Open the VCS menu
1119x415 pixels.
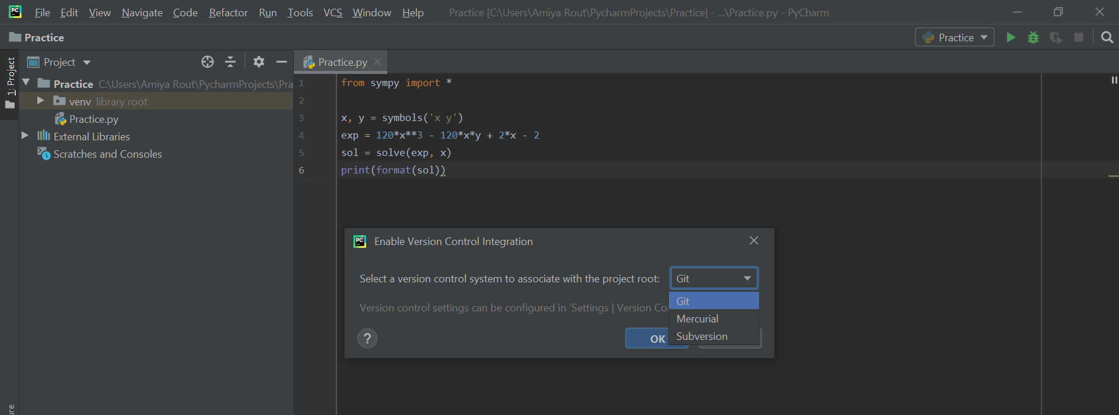tap(332, 12)
